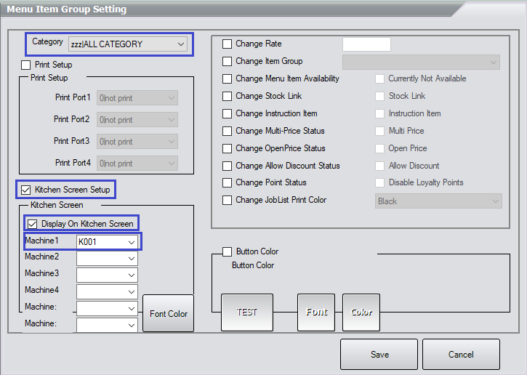The height and width of the screenshot is (375, 527).
Task: Open the Print Port3 dropdown
Action: click(x=137, y=142)
